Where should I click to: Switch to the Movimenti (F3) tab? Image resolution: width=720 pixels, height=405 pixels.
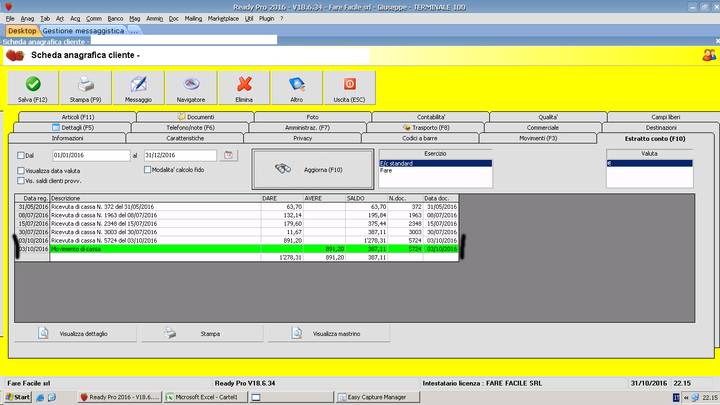(x=537, y=138)
